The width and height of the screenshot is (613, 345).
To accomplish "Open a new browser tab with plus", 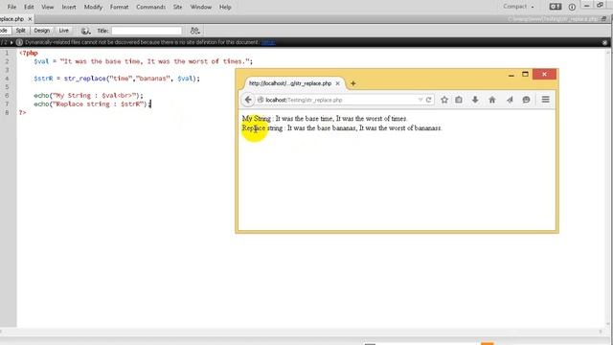I will tap(353, 83).
